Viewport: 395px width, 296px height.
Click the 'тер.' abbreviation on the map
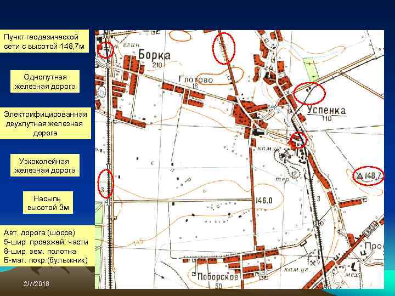coord(282,180)
